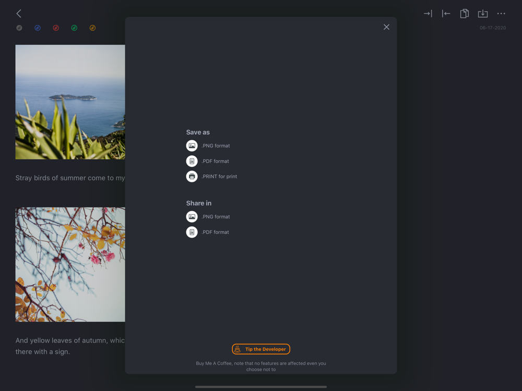Screen dimensions: 522x391
Task: Click the 'And yellow leaves of autumn' text
Action: (70, 346)
